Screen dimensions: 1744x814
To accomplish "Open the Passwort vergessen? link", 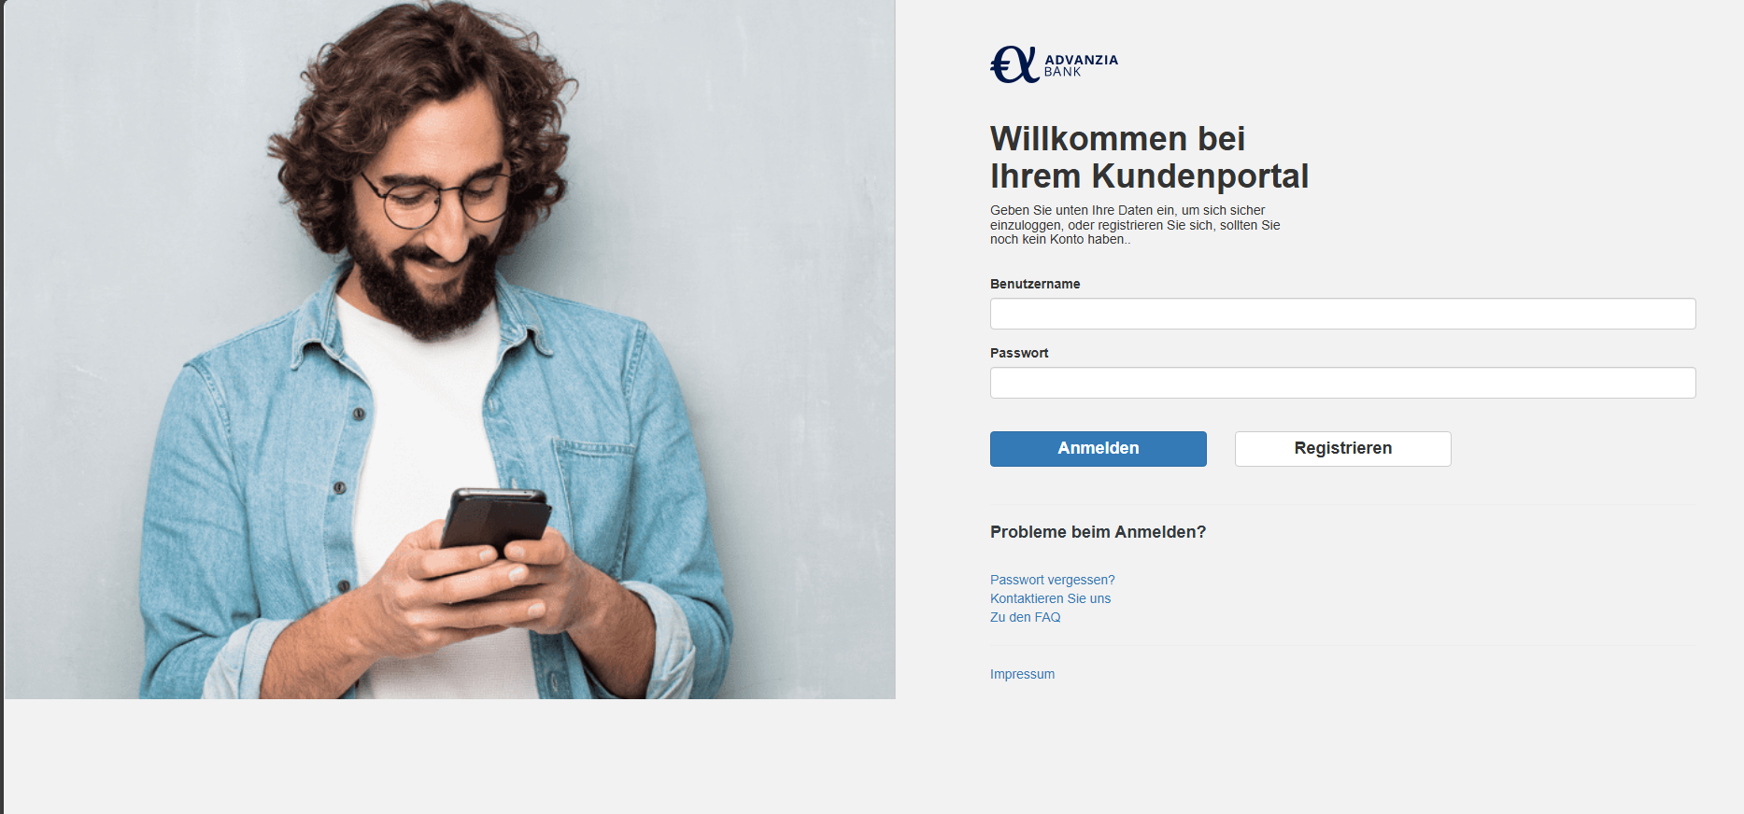I will pyautogui.click(x=1053, y=580).
